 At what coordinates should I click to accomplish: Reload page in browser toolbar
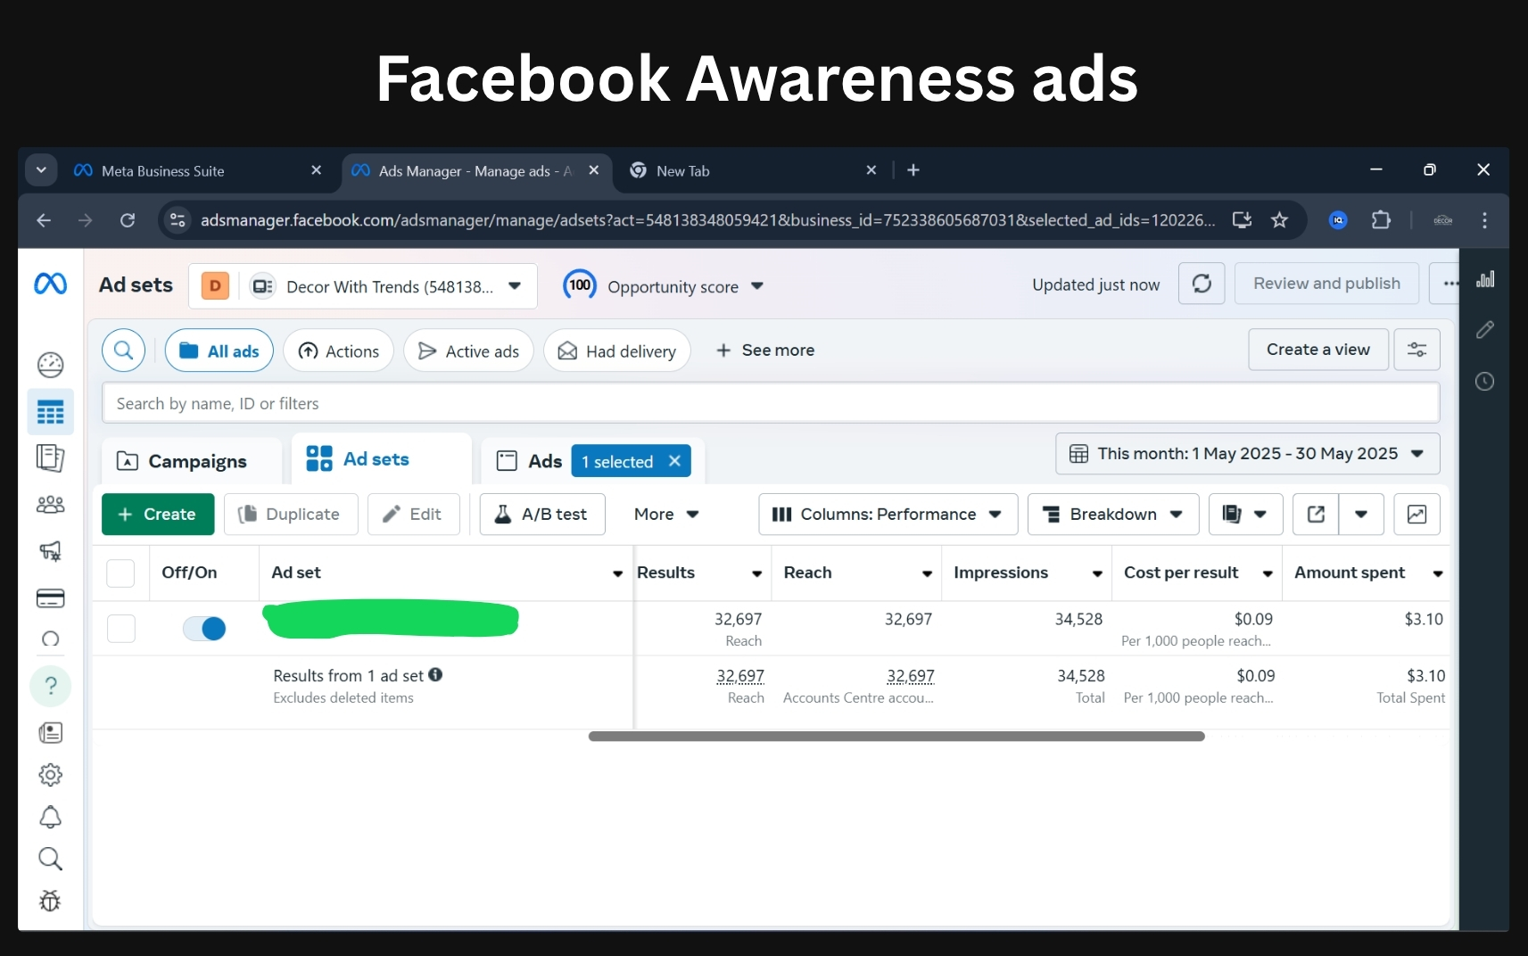[x=128, y=220]
